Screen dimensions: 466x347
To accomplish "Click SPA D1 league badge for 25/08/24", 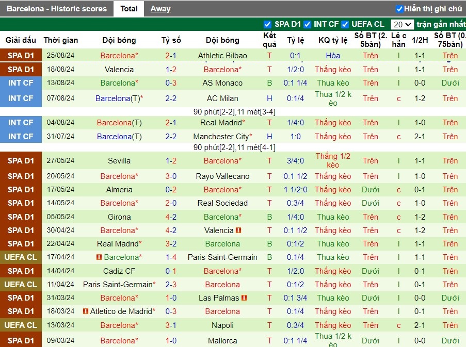I will click(x=21, y=56).
